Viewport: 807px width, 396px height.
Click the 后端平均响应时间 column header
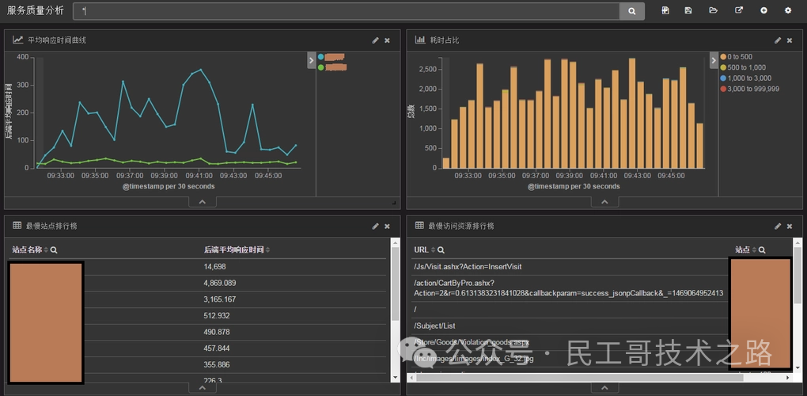pos(233,249)
